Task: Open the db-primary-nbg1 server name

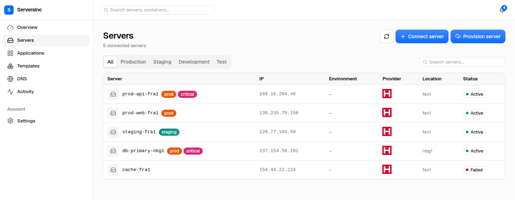Action: tap(143, 151)
